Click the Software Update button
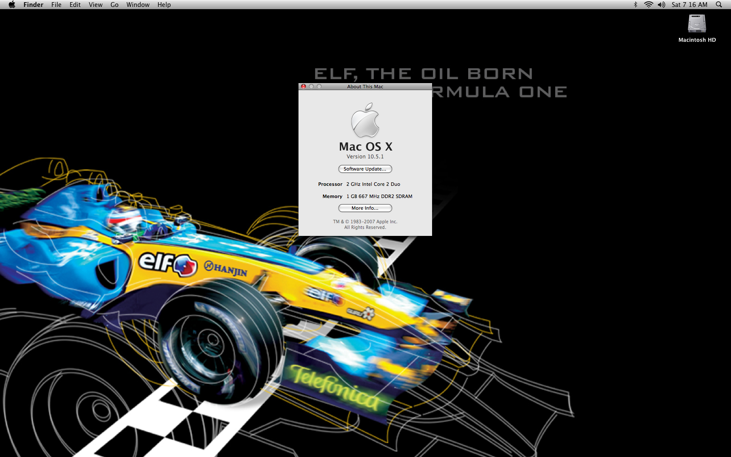The width and height of the screenshot is (731, 457). 365,169
